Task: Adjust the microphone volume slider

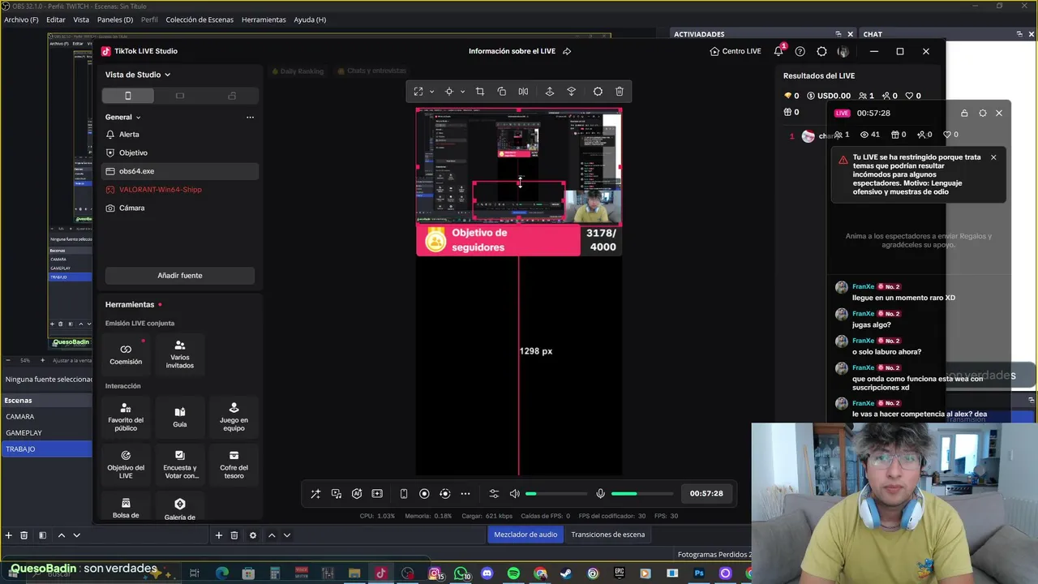Action: 642,493
